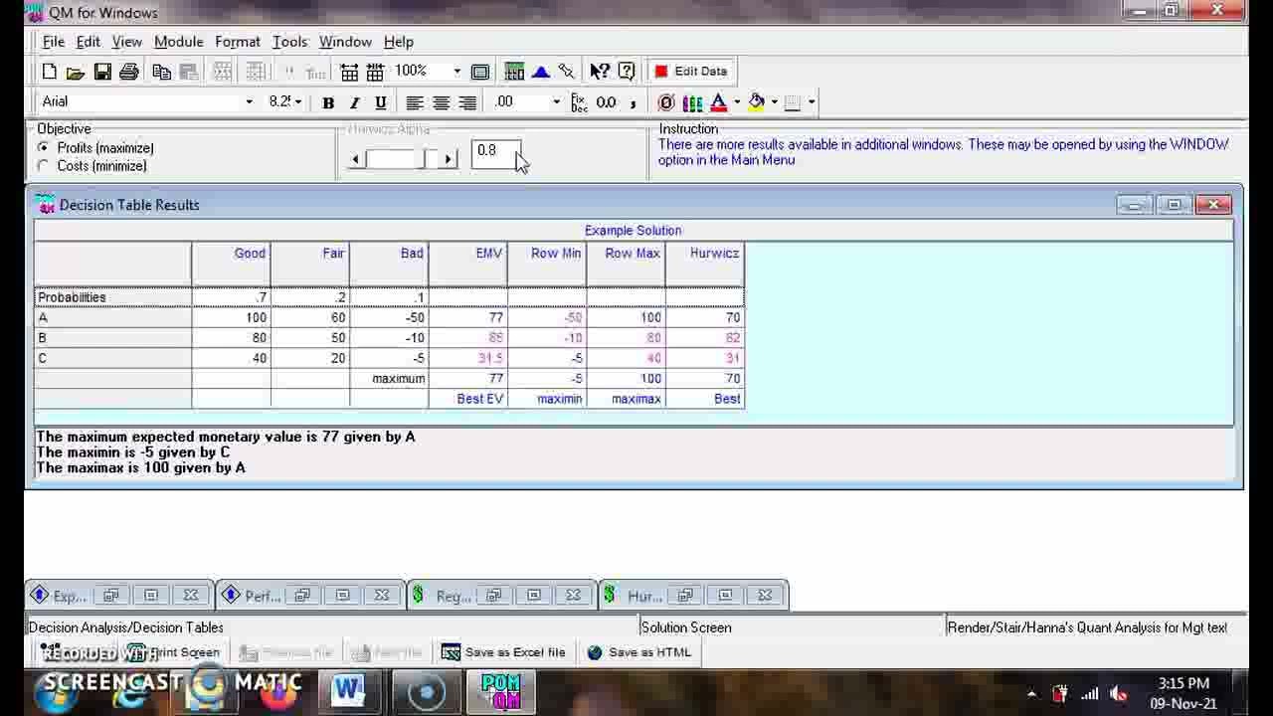
Task: Open help with the question mark icon
Action: pos(627,72)
